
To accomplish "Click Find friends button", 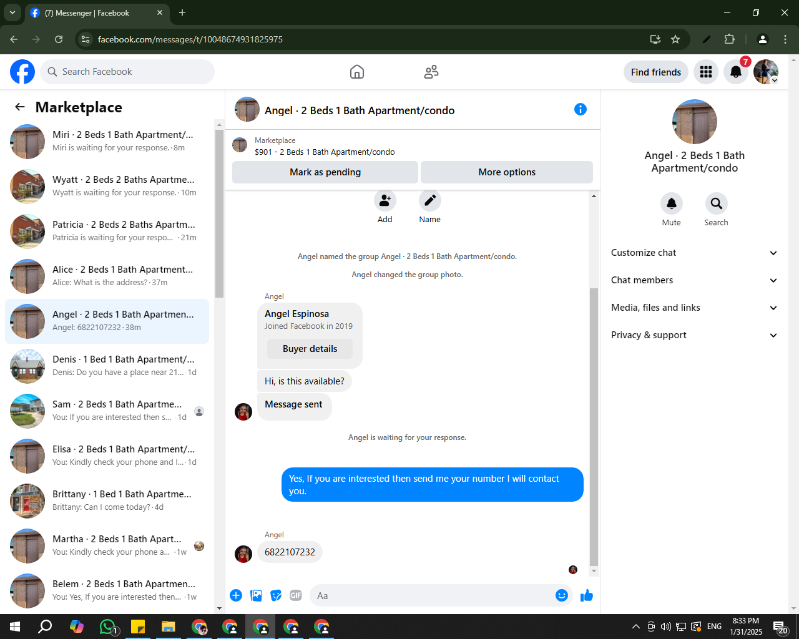I will [656, 72].
